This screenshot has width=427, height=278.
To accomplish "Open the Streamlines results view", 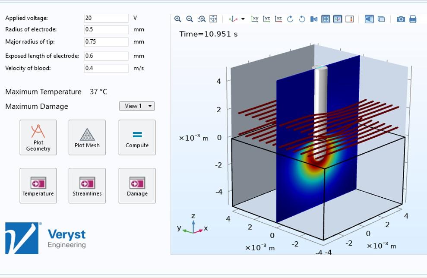I will (87, 186).
